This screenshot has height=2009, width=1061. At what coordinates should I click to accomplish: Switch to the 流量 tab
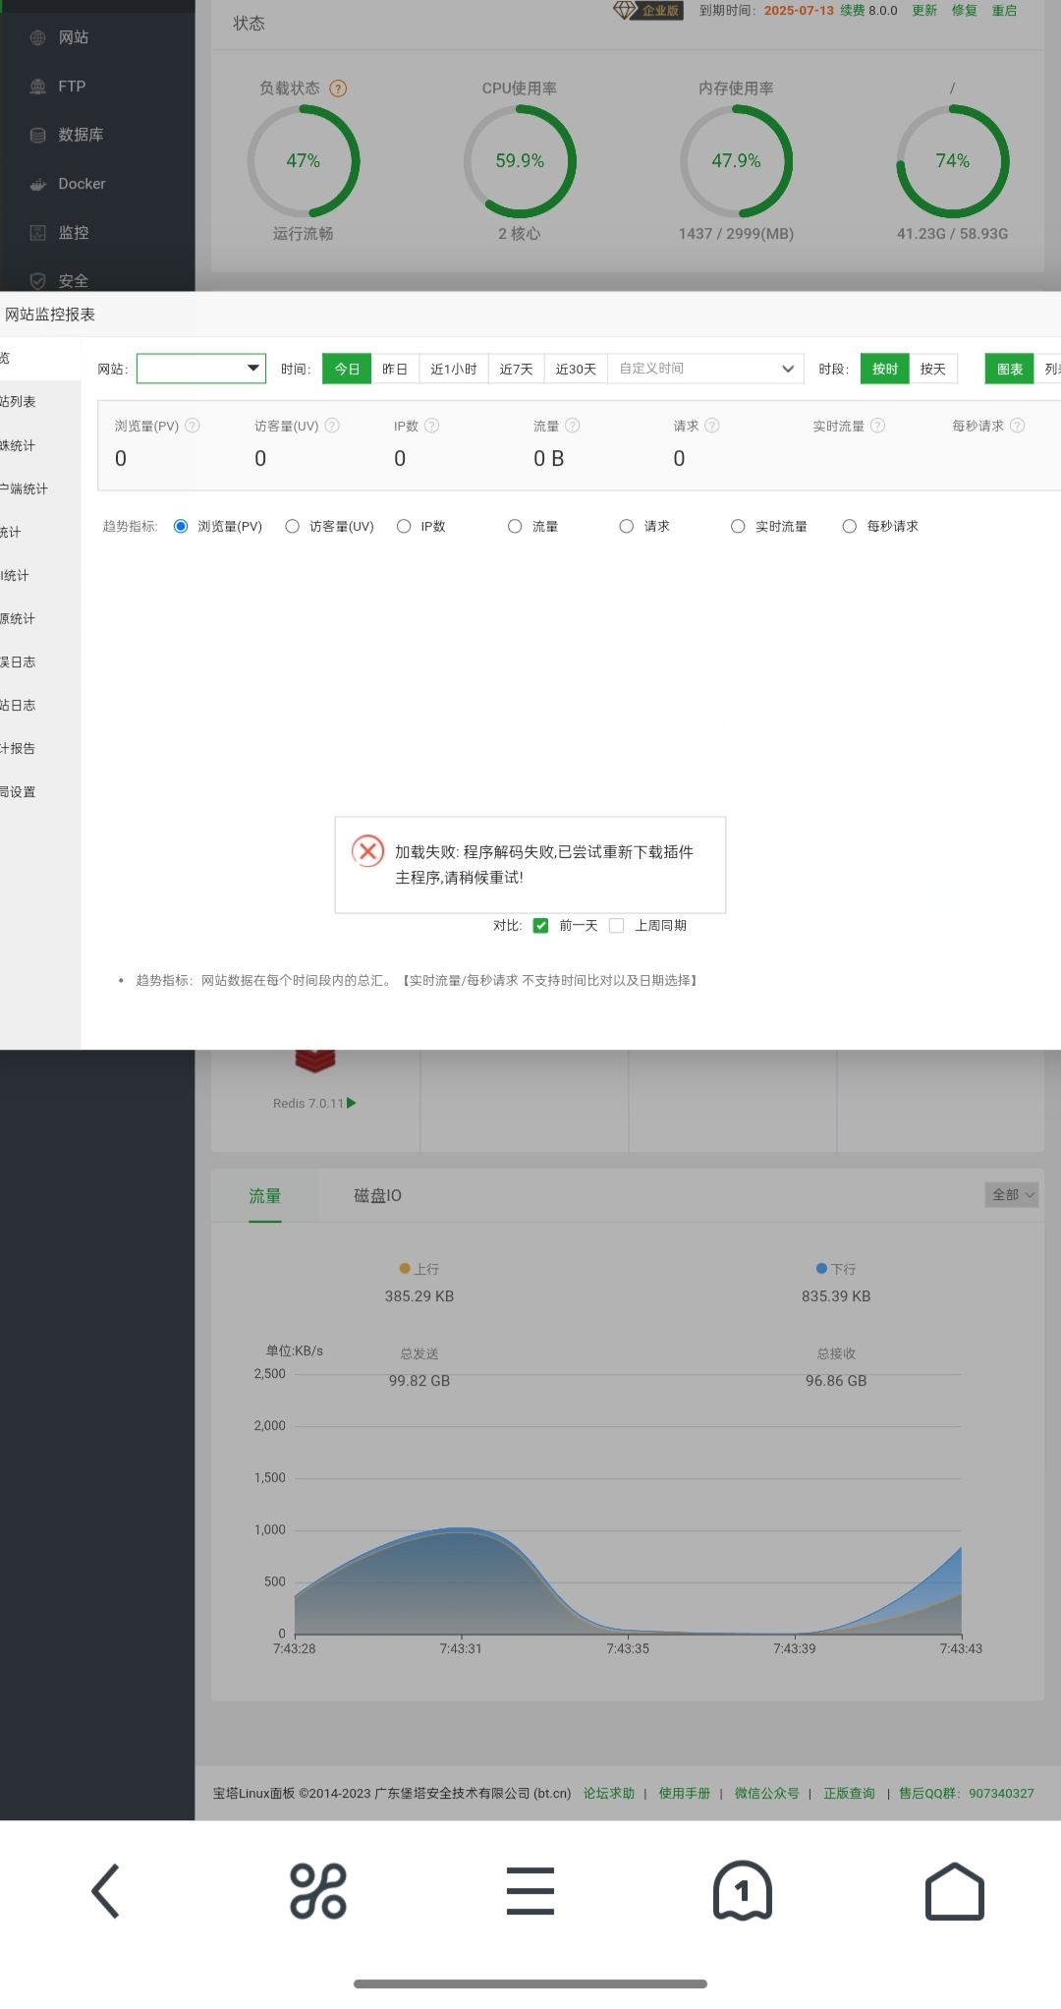point(265,1196)
